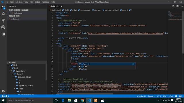Open the notifications bell in status bar

(180, 96)
